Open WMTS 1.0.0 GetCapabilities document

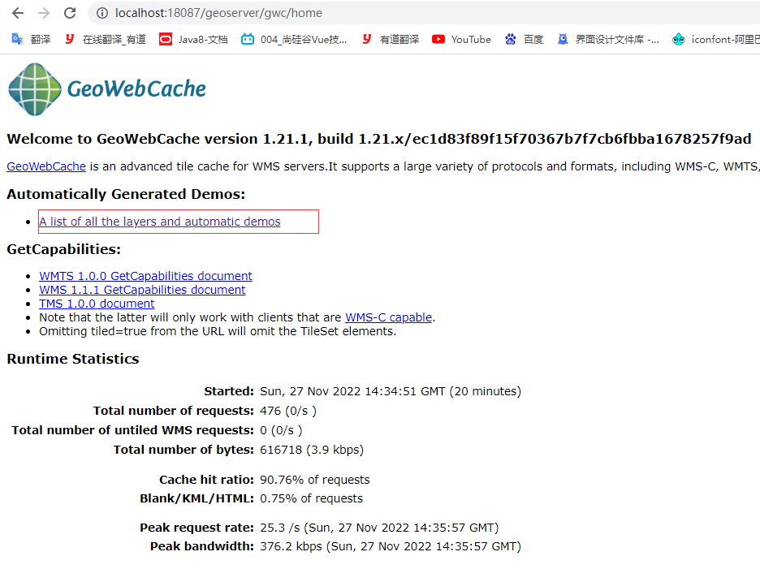click(145, 276)
